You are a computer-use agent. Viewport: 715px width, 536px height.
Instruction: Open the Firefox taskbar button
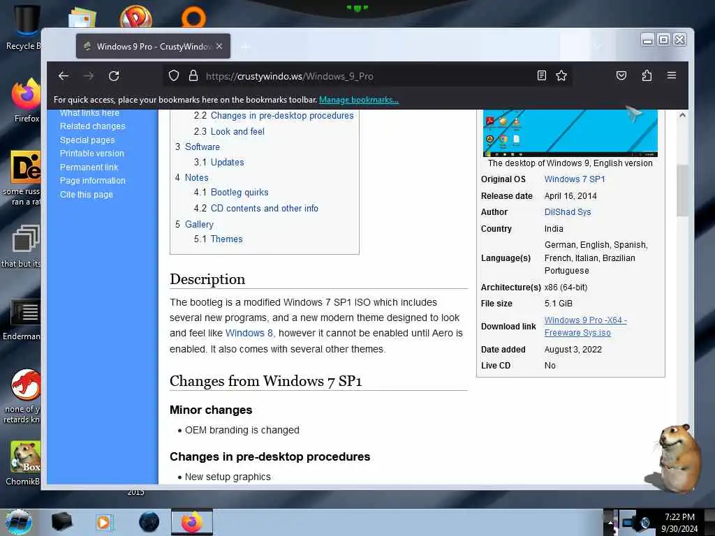click(x=192, y=522)
